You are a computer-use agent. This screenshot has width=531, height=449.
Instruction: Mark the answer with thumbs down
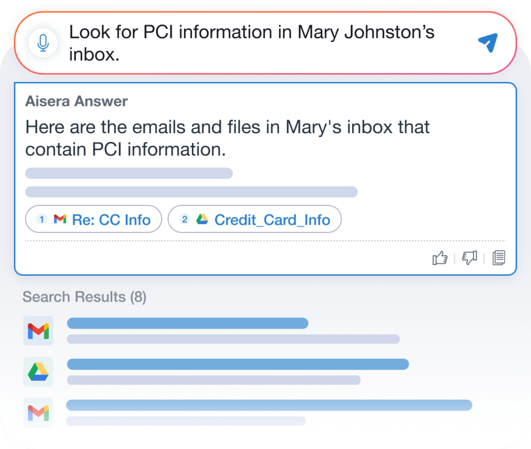(x=469, y=258)
